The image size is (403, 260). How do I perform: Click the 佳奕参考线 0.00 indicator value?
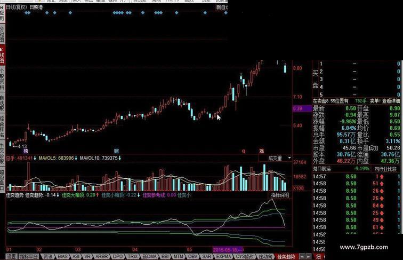[159, 195]
